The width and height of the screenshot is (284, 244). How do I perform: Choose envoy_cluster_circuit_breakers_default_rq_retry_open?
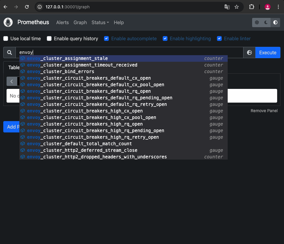[123, 104]
